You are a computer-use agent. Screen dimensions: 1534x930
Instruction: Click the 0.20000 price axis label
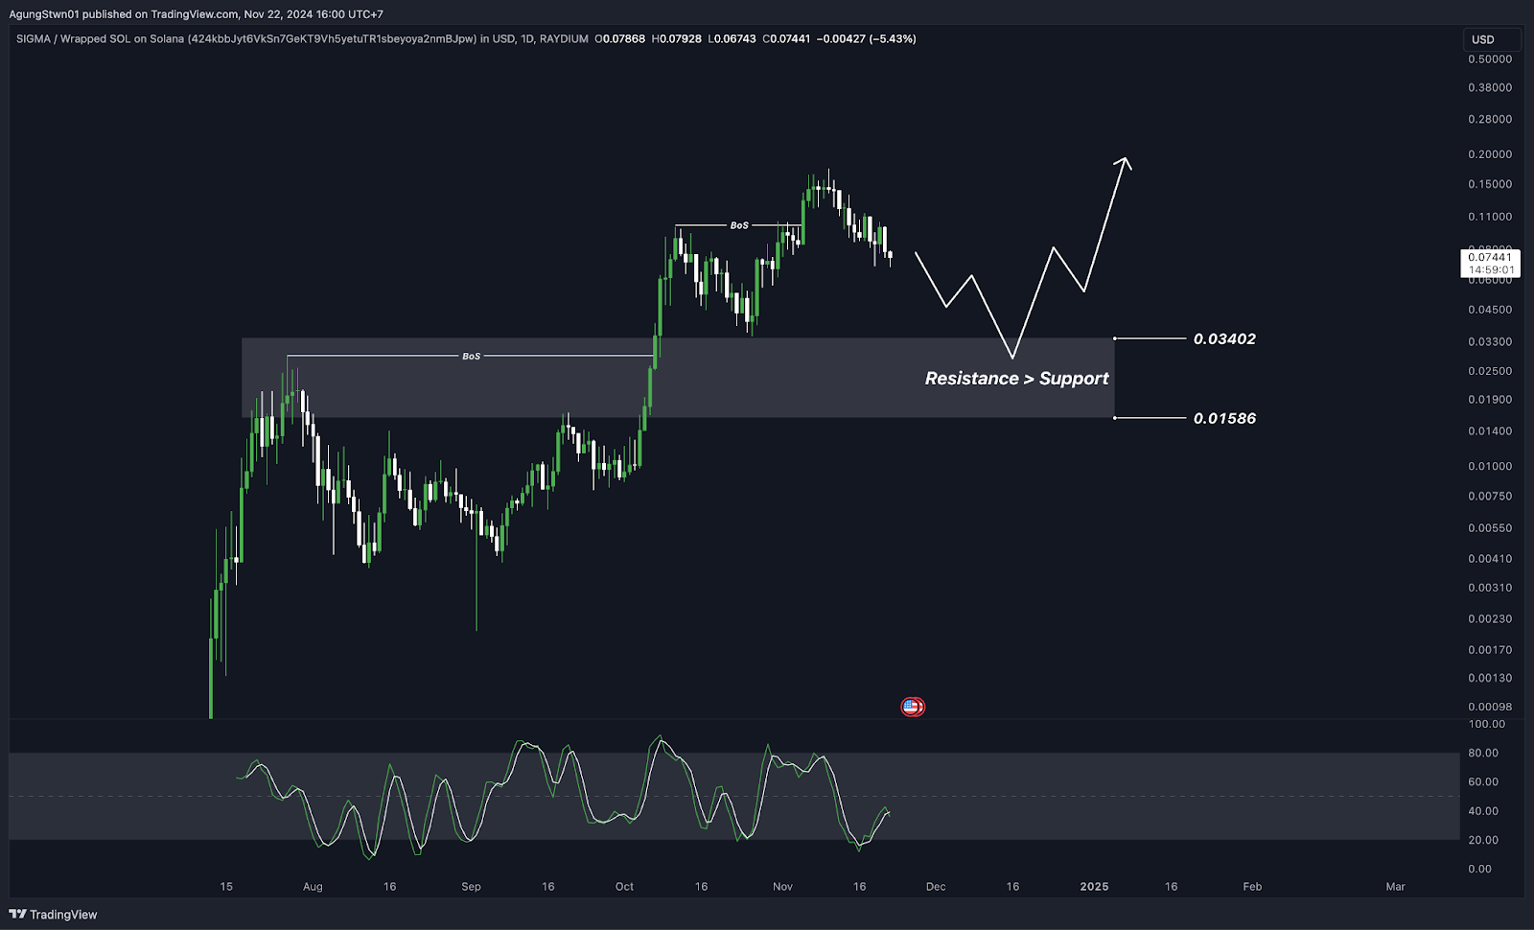pyautogui.click(x=1490, y=154)
